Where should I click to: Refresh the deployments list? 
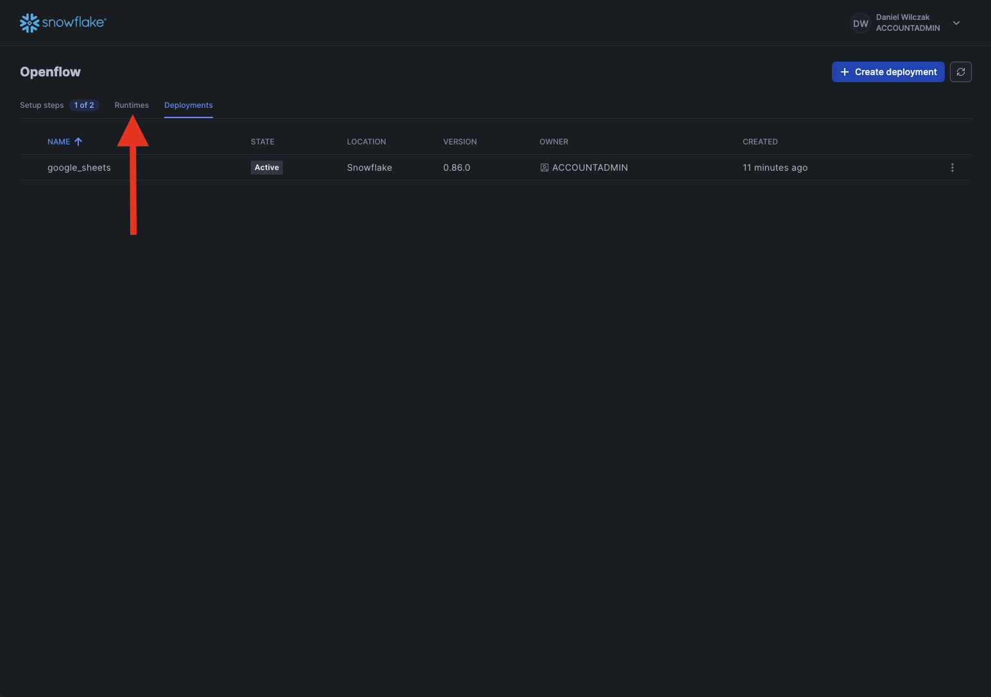pyautogui.click(x=960, y=72)
